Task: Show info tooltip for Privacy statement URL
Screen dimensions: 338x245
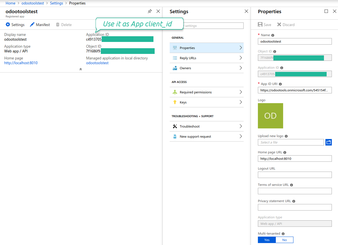Action: [x=294, y=201]
